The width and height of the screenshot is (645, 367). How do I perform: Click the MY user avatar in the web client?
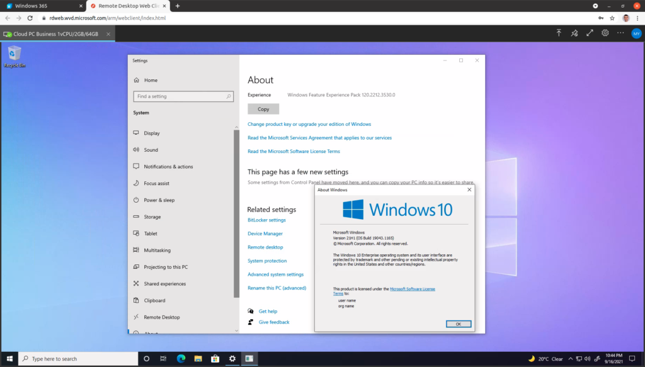coord(636,34)
